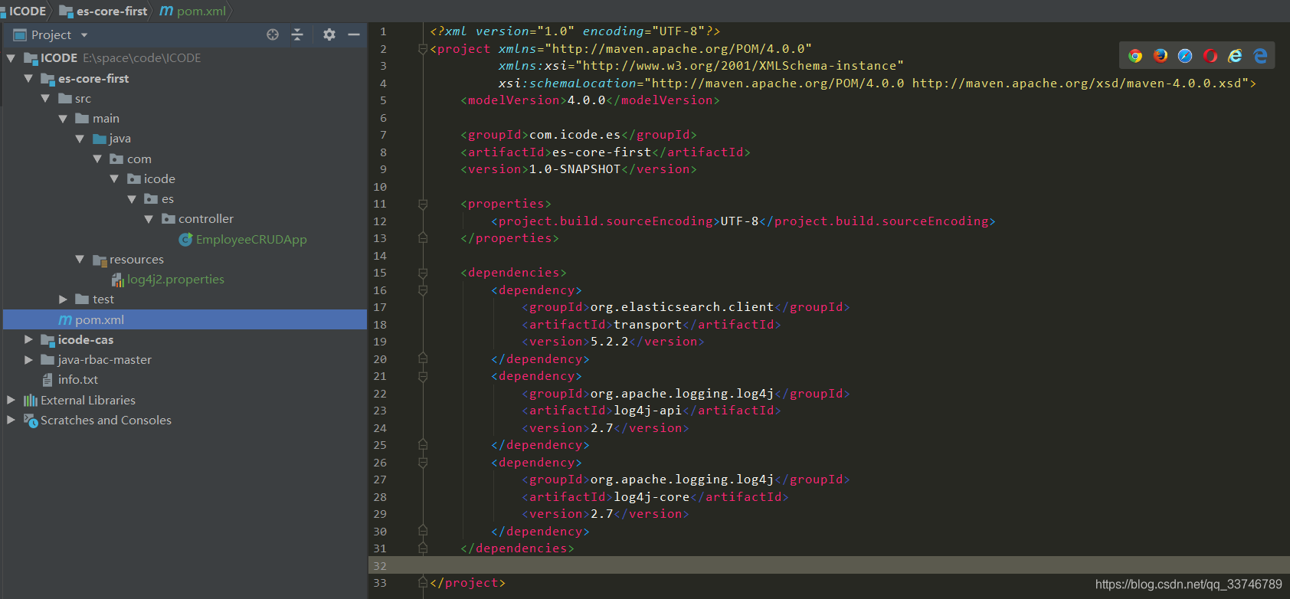Open in Opera browser icon
1290x599 pixels.
click(1210, 56)
